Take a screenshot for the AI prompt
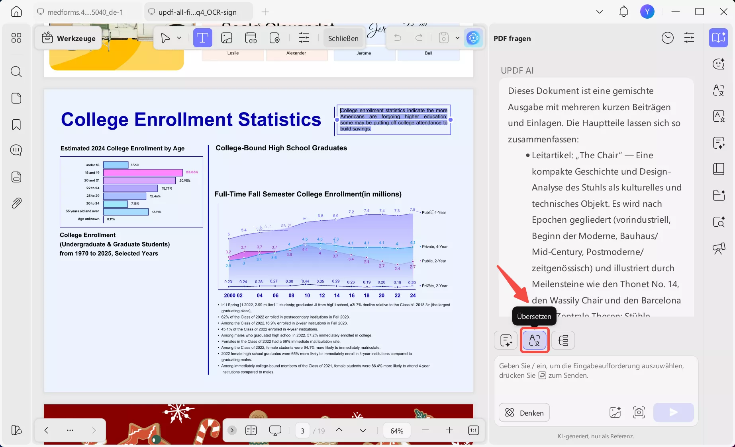735x447 pixels. [x=639, y=412]
